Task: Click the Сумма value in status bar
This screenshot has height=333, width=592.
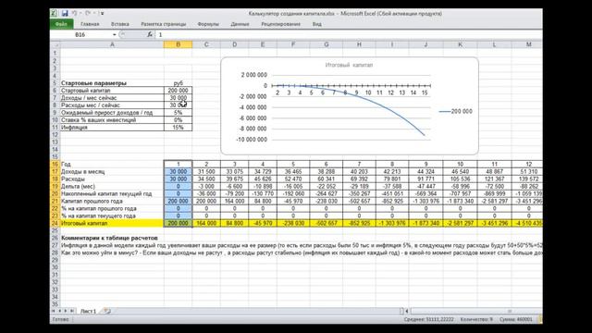Action: [x=515, y=319]
